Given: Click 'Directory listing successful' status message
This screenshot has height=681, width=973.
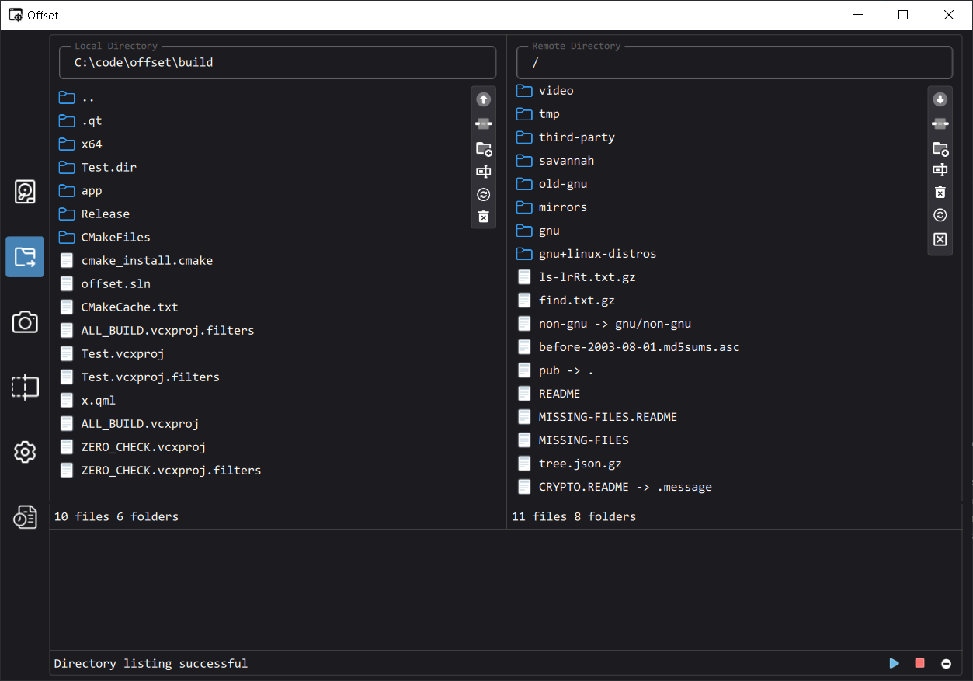Looking at the screenshot, I should 151,663.
